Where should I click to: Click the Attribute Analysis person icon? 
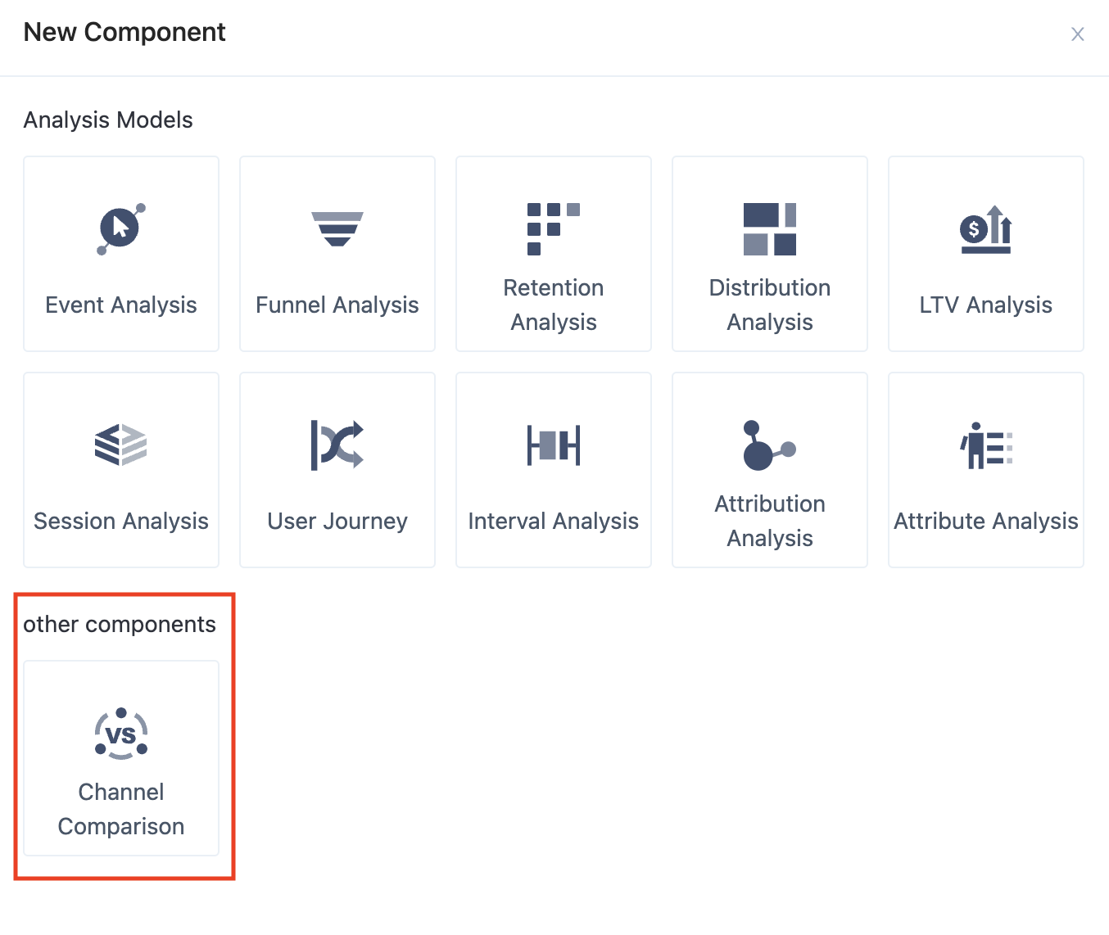point(985,445)
